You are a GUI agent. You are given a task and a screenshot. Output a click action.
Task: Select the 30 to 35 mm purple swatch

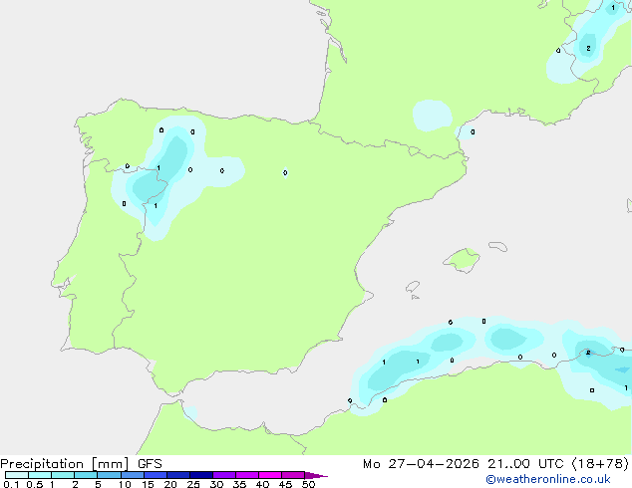coord(223,475)
